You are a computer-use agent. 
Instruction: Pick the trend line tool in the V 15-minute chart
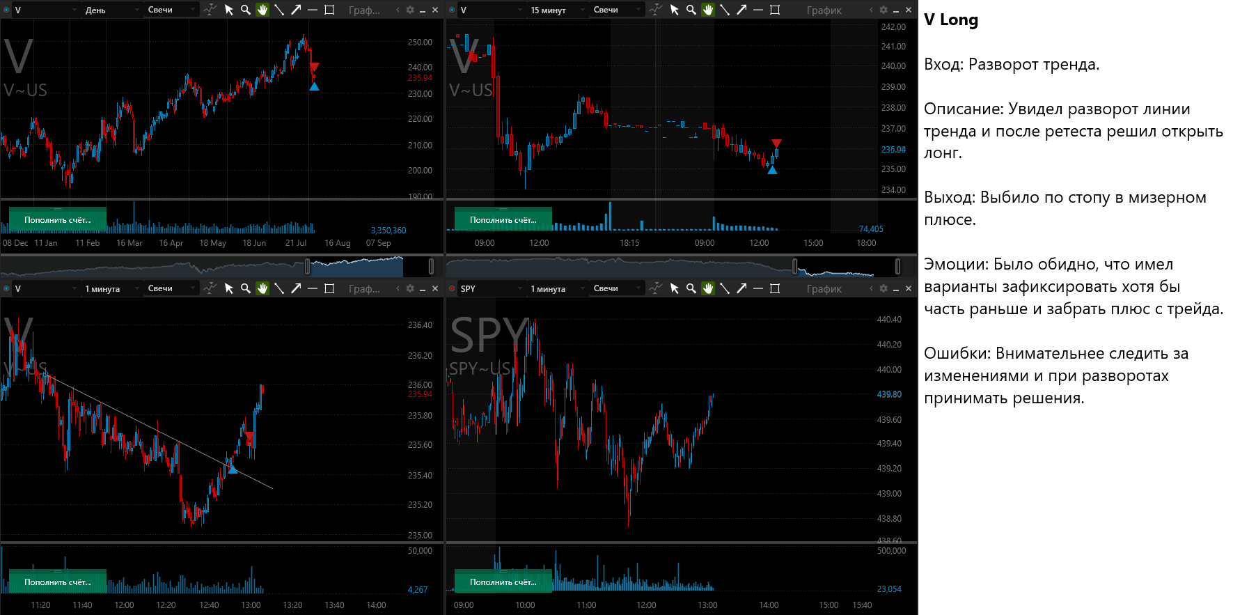coord(725,10)
